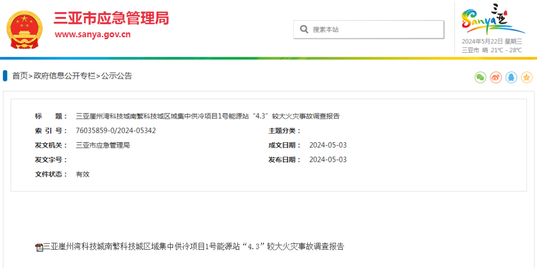Screen dimensions: 537x268
Task: Click the magnifying glass search icon
Action: pyautogui.click(x=304, y=29)
